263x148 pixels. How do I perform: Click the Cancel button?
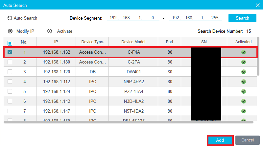[248, 140]
